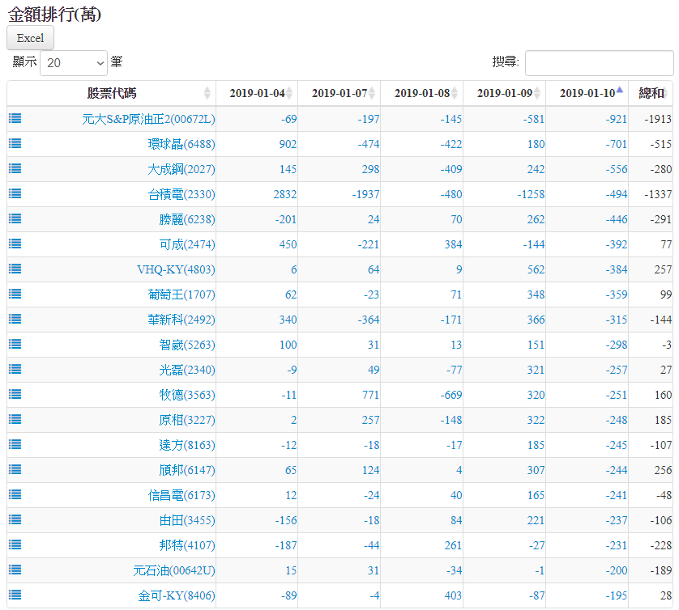The height and width of the screenshot is (610, 679).
Task: Sort by the 2019-01-04 column header
Action: (257, 93)
